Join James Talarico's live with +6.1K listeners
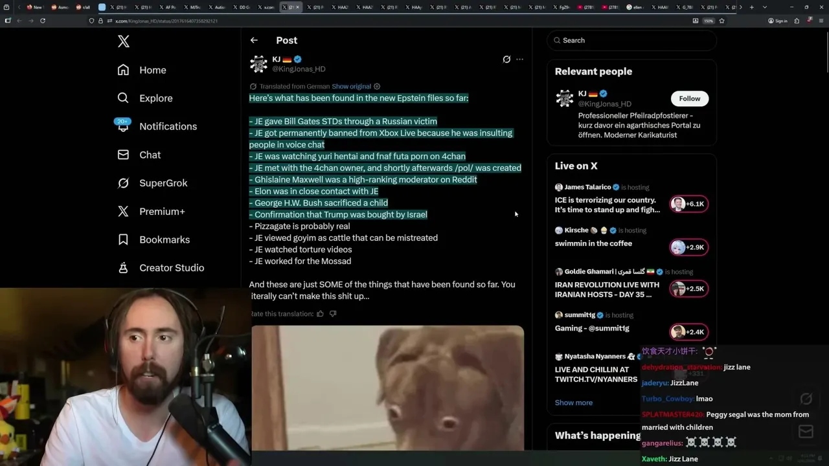Screen dimensions: 829x466 [689, 204]
